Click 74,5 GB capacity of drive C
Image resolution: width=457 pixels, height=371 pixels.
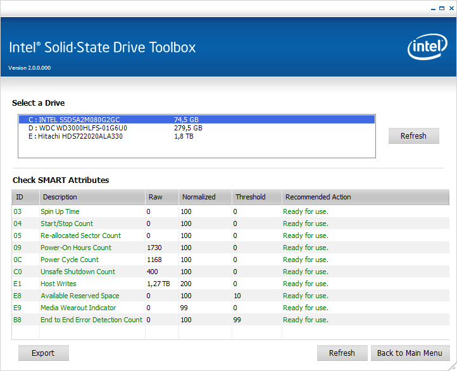click(186, 120)
